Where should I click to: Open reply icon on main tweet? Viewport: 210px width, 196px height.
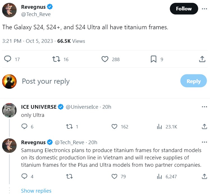pyautogui.click(x=8, y=59)
